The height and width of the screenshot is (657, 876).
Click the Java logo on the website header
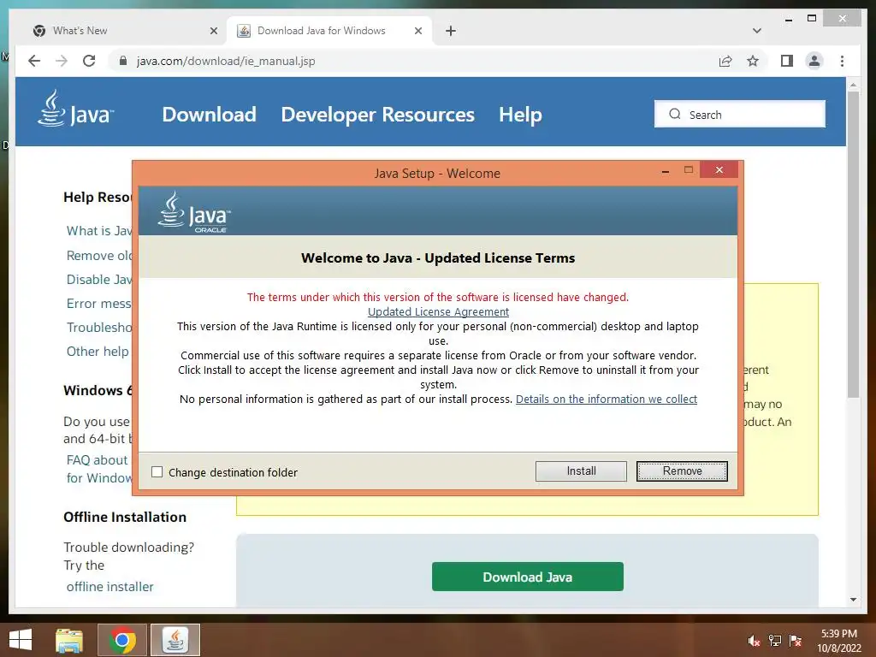coord(75,109)
